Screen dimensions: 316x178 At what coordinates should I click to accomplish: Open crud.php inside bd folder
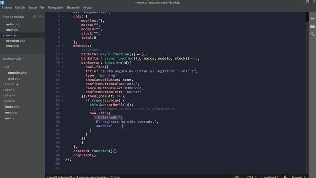click(x=14, y=78)
